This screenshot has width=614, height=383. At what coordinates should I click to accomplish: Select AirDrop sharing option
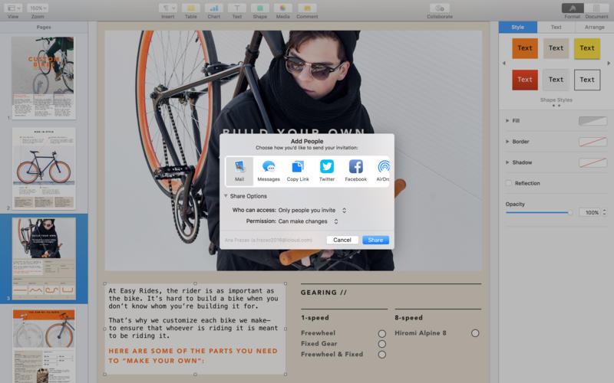383,171
